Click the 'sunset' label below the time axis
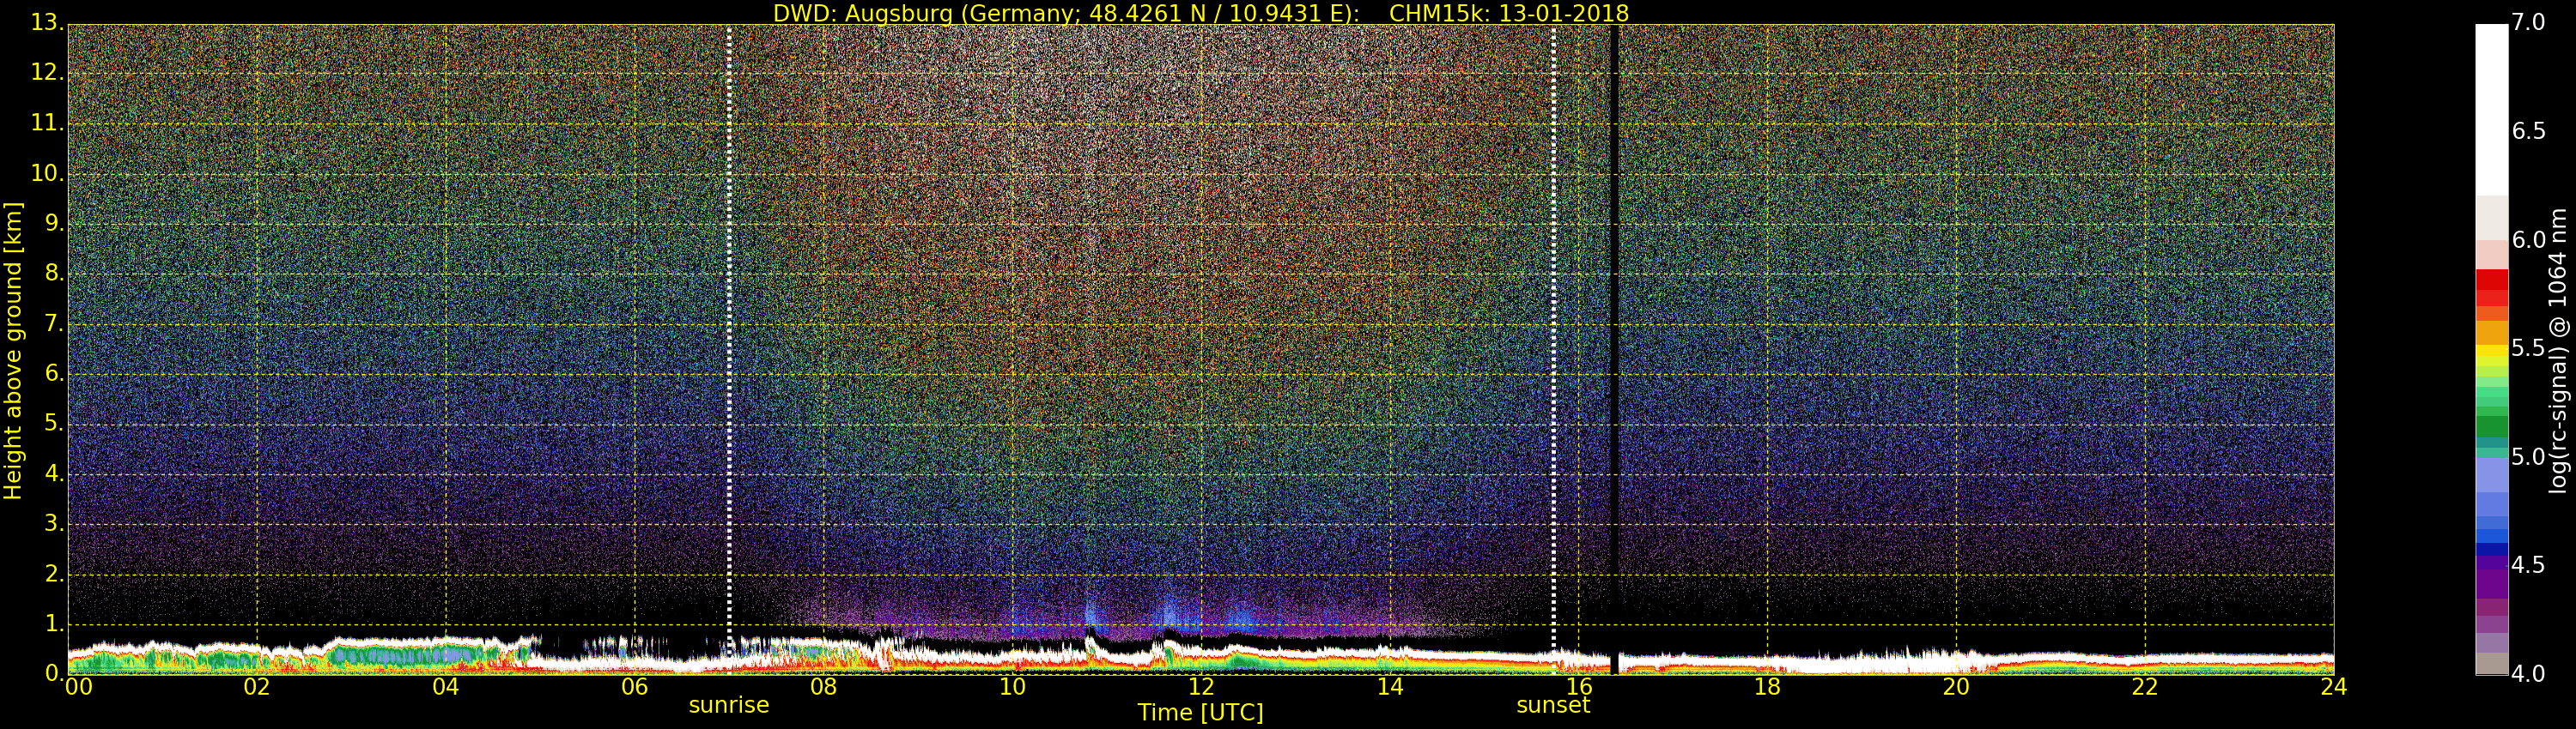The height and width of the screenshot is (729, 2576). click(1552, 705)
